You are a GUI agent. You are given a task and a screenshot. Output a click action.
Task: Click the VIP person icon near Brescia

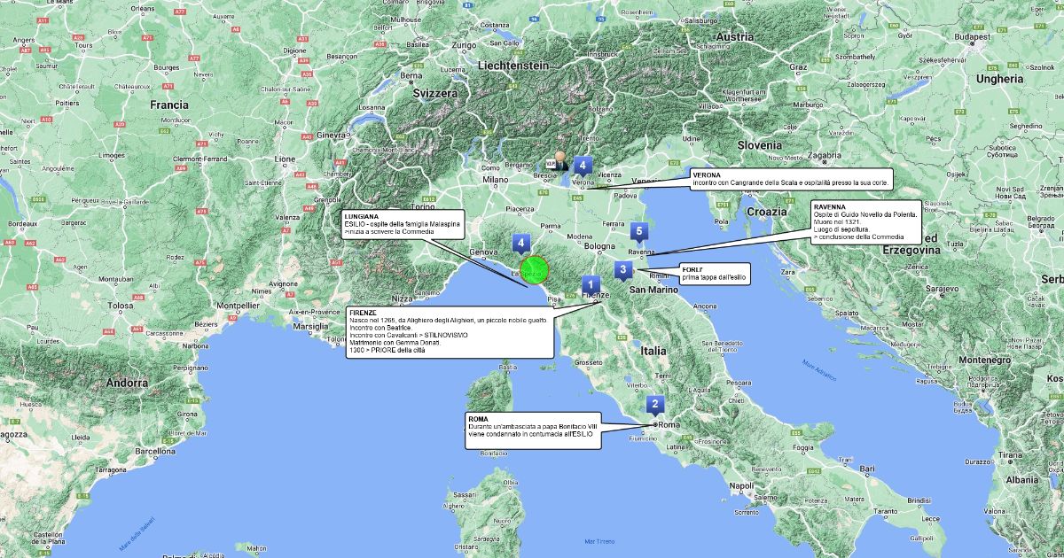pyautogui.click(x=558, y=160)
